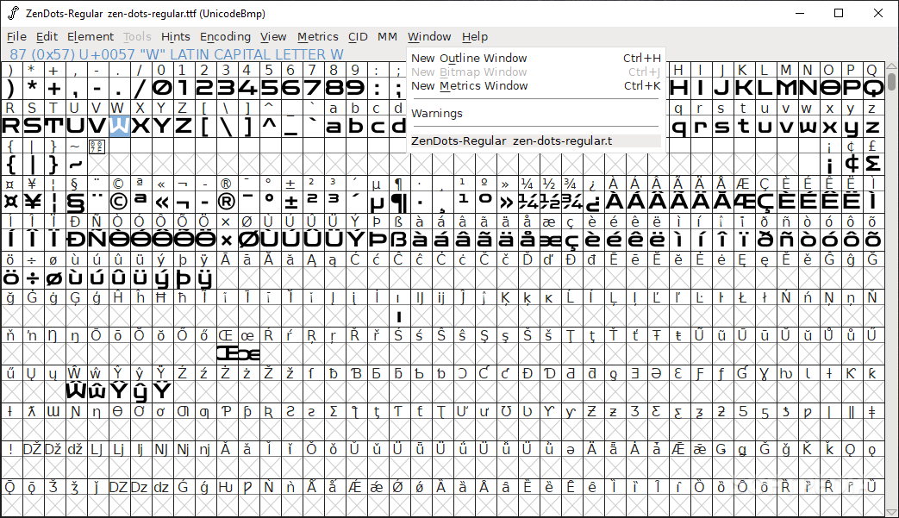Image resolution: width=899 pixels, height=518 pixels.
Task: Open the Edit menu
Action: click(47, 37)
